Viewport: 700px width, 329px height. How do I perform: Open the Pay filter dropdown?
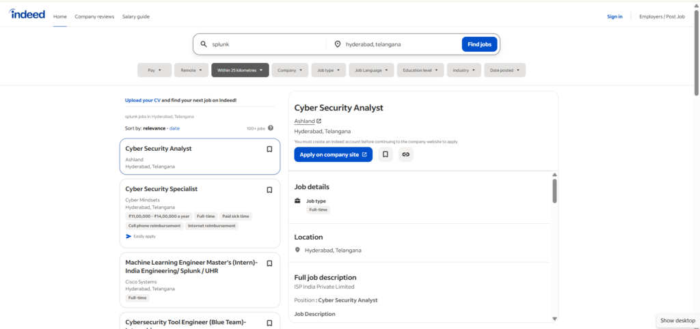pyautogui.click(x=154, y=70)
